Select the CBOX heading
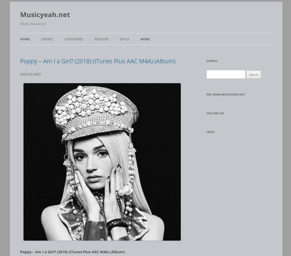This screenshot has height=256, width=291. pos(210,132)
